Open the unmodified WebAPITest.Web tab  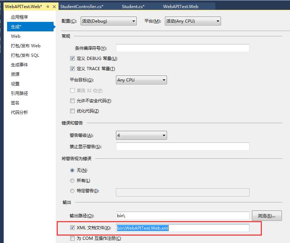(180, 6)
